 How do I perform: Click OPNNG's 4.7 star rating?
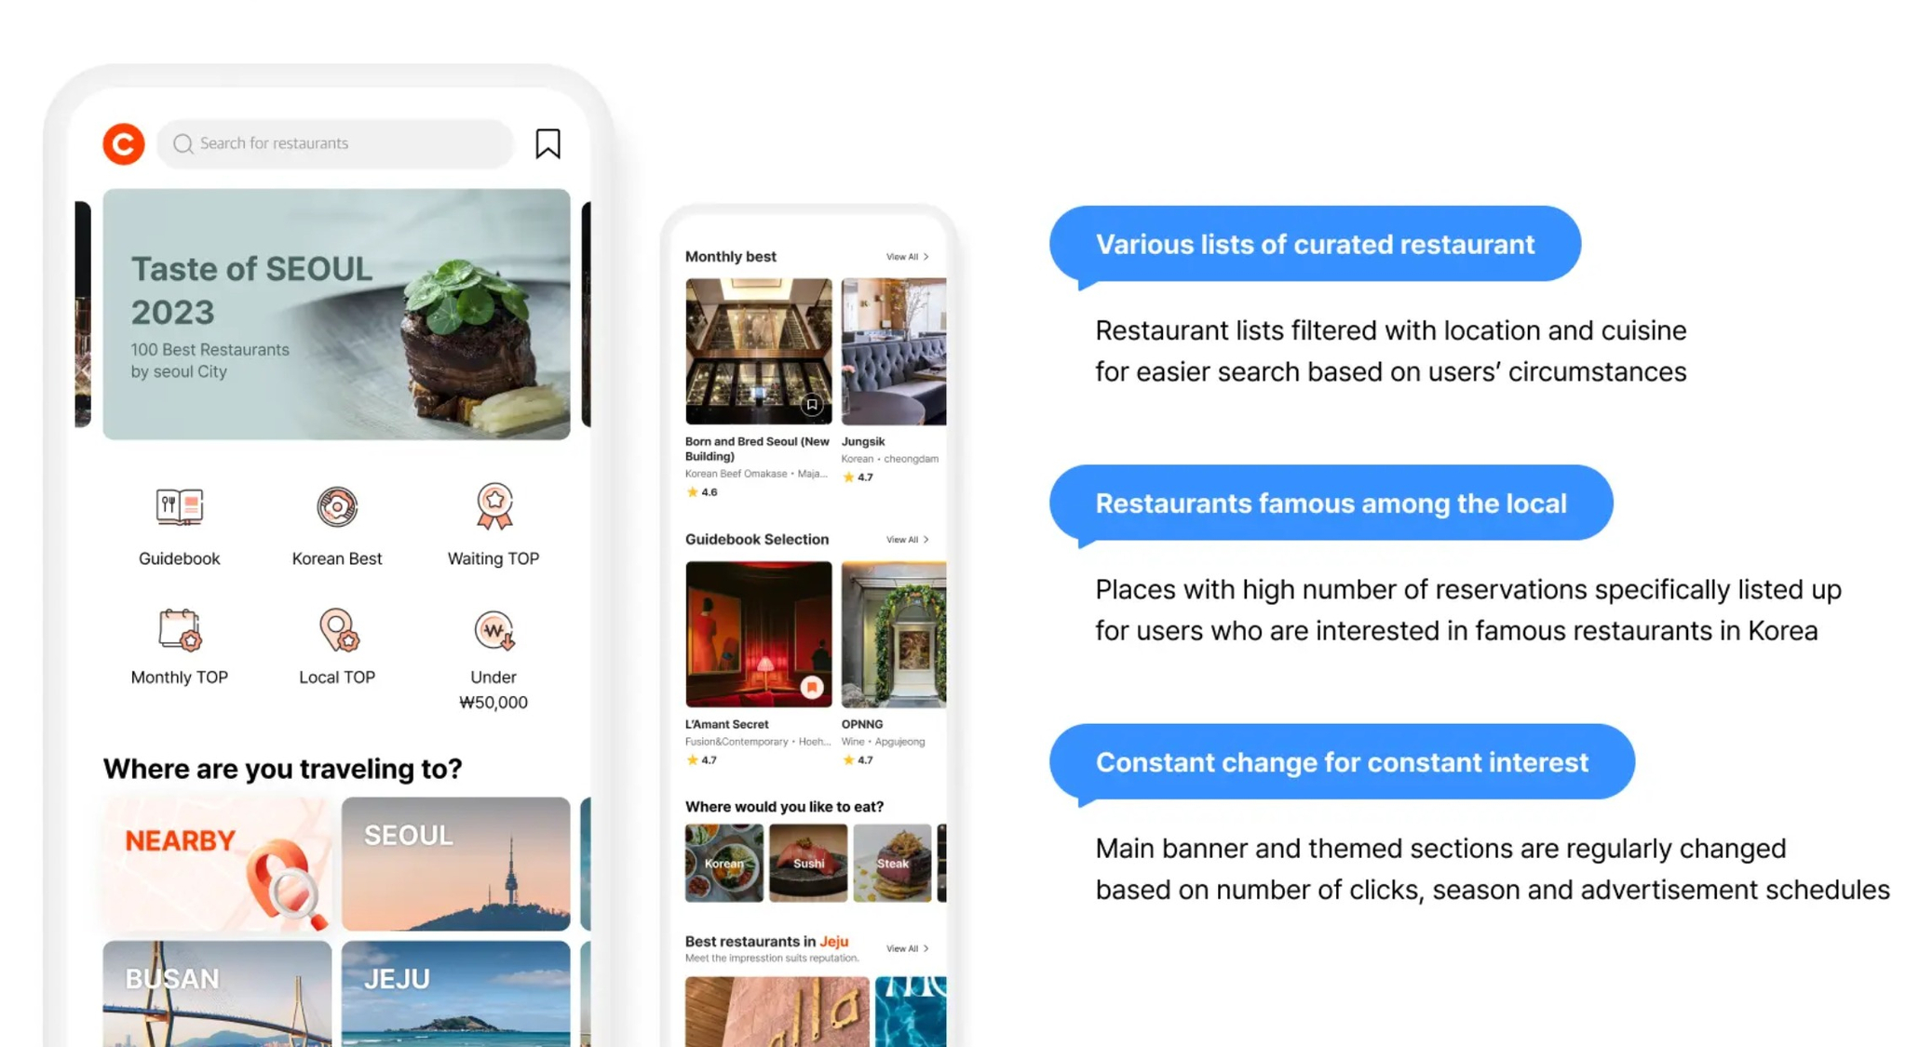[x=858, y=760]
